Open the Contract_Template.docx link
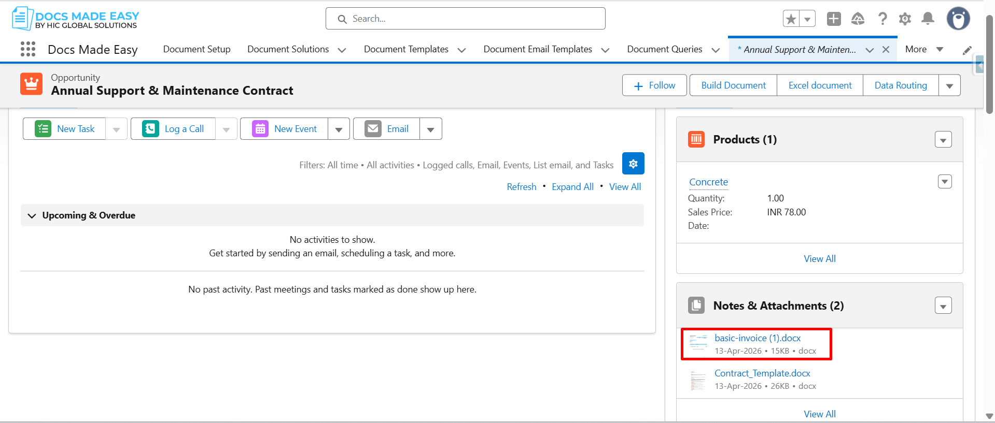This screenshot has height=423, width=995. click(x=762, y=373)
